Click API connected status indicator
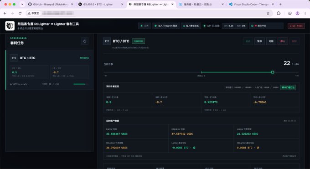The height and width of the screenshot is (169, 310). tap(212, 26)
